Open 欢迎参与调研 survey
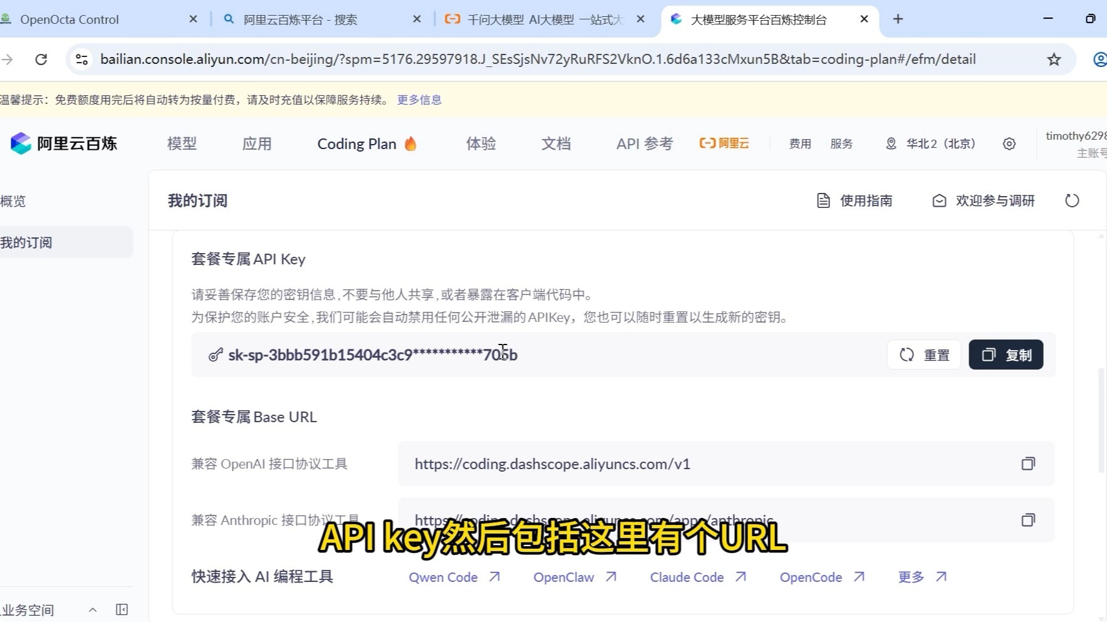This screenshot has width=1107, height=622. (984, 201)
